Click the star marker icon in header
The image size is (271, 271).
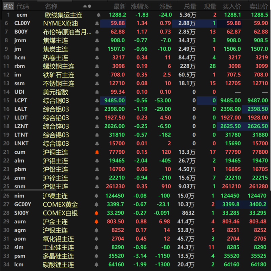[x=85, y=6]
